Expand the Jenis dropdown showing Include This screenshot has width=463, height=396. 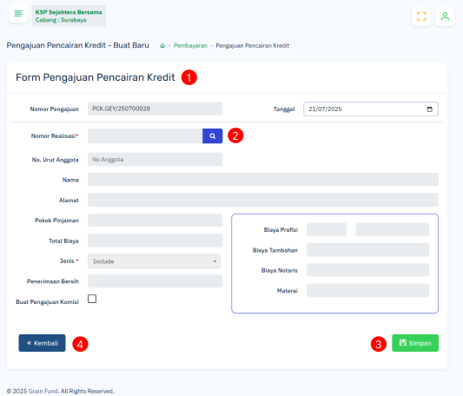tap(154, 261)
